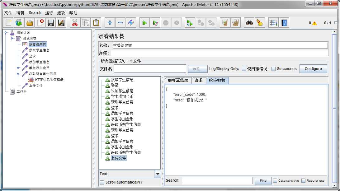Click scrollbar down arrow on right panel
This screenshot has width=340, height=191.
pyautogui.click(x=334, y=186)
